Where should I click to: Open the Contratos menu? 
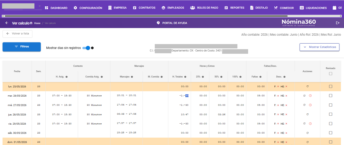tap(144, 8)
